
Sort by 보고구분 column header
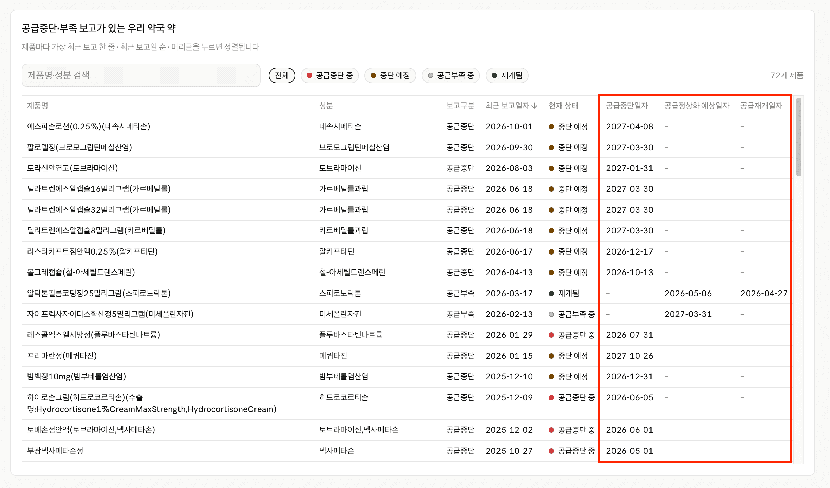460,106
